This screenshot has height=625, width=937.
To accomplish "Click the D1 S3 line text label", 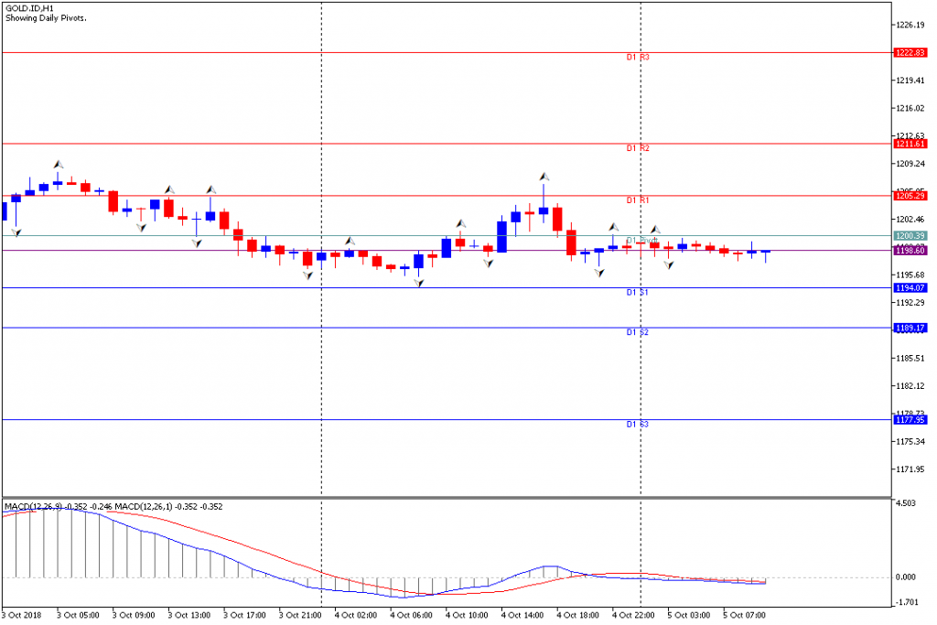I will pyautogui.click(x=638, y=425).
